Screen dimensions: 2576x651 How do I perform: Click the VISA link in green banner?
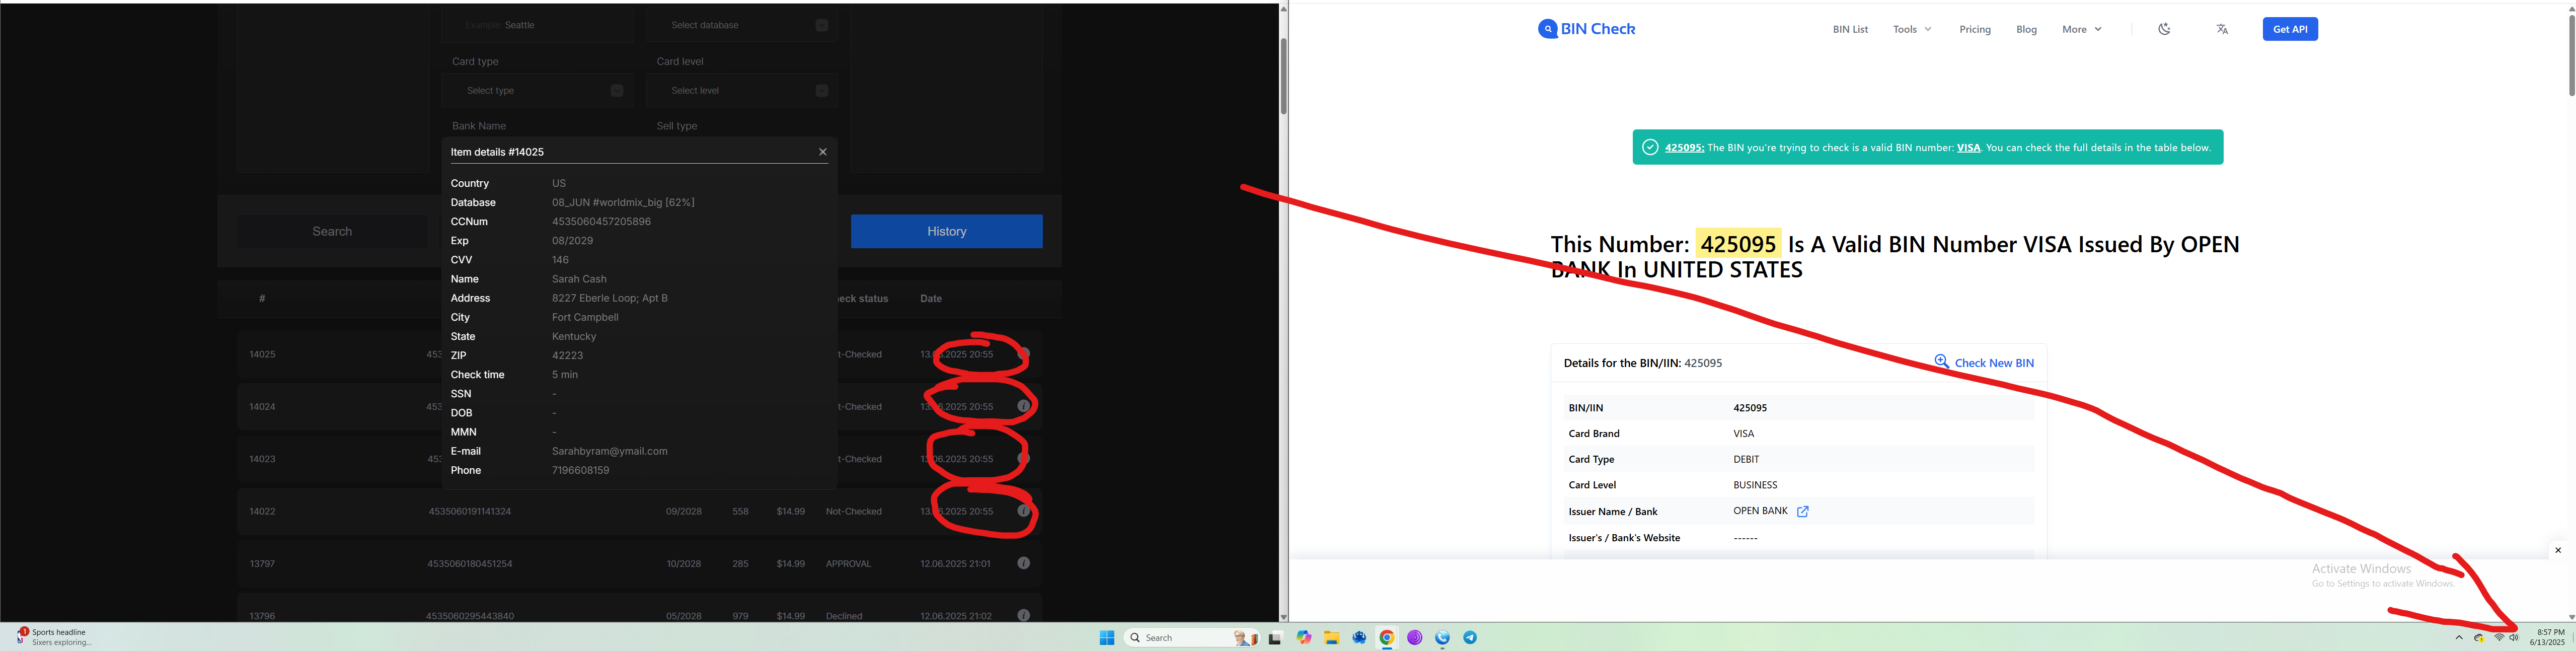(x=1969, y=147)
